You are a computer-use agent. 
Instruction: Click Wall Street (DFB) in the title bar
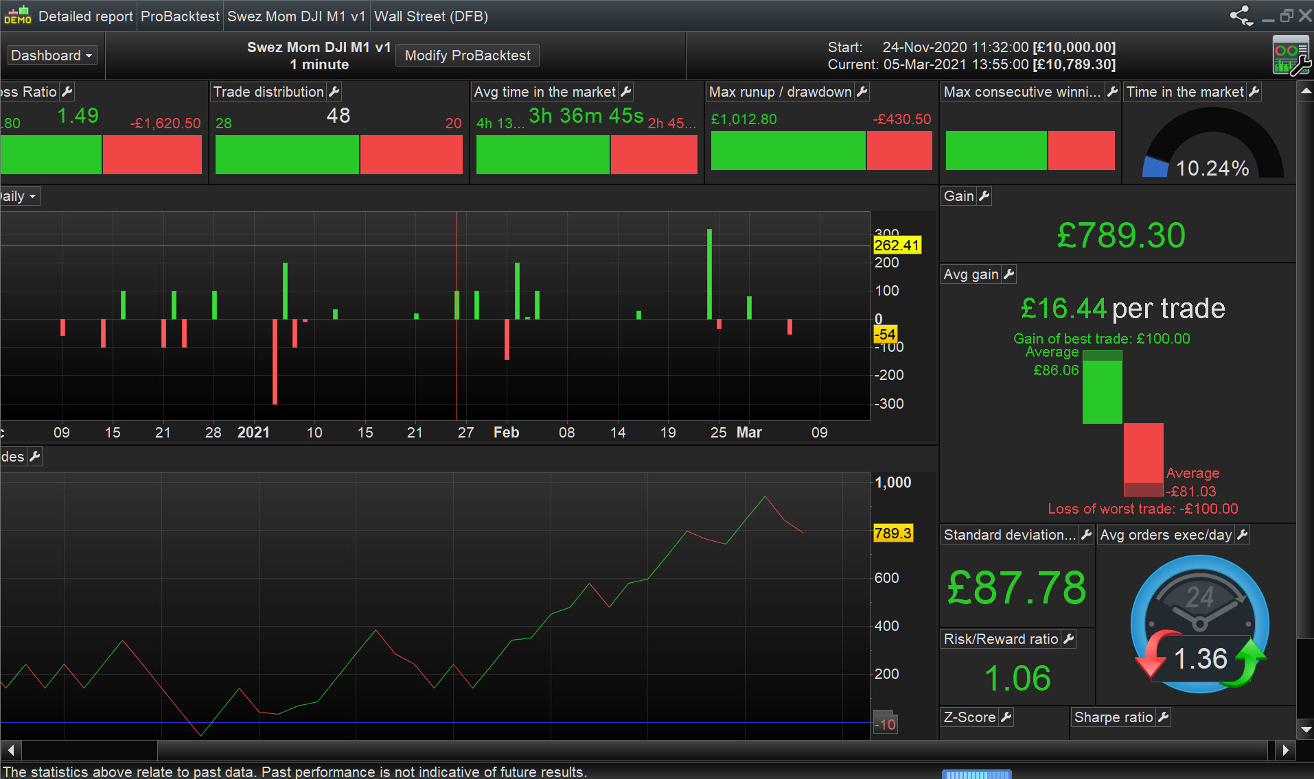(431, 16)
